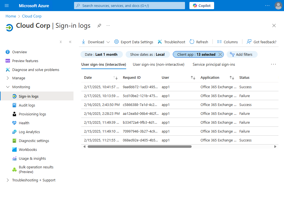Switch to User sign-ins (non-interactive) tab
The image size is (284, 213).
click(x=158, y=64)
